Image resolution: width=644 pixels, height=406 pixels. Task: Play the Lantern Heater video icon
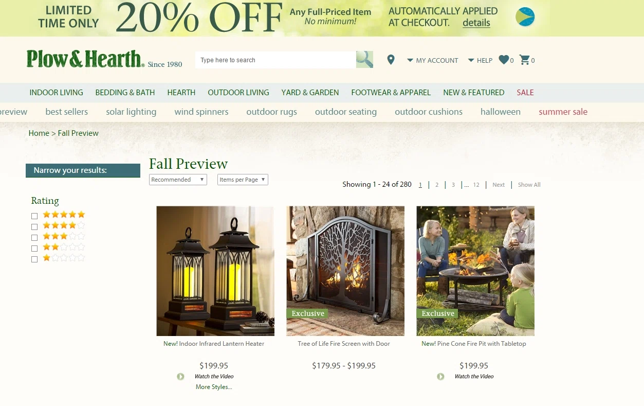[180, 377]
